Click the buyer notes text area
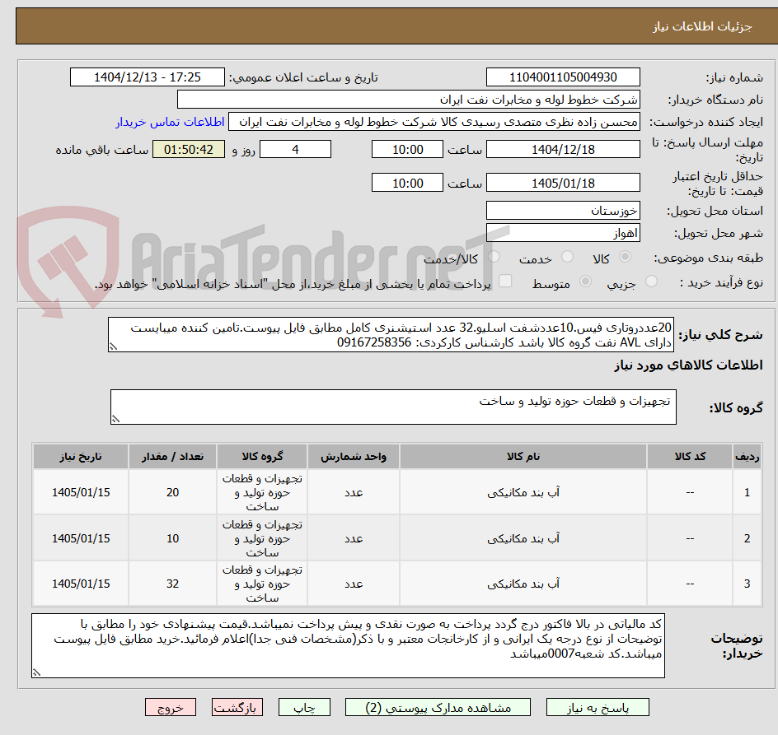778x735 pixels. point(348,646)
